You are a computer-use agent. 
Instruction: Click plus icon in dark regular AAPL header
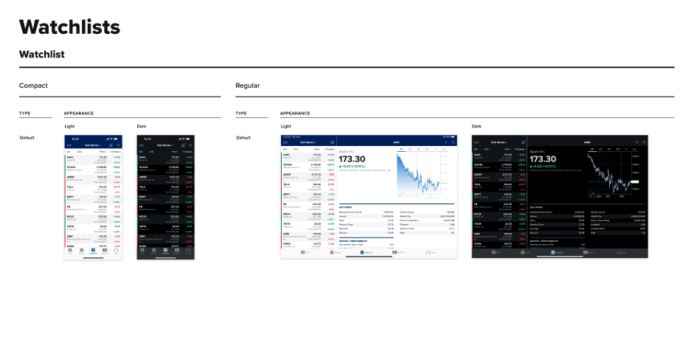click(636, 142)
